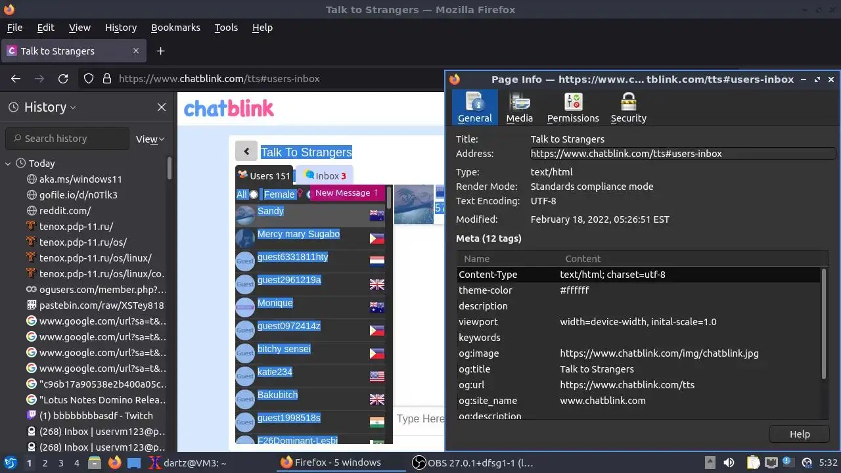Image resolution: width=841 pixels, height=473 pixels.
Task: Open tenox.pdp-11.ru/os/linux/ history entry
Action: pos(88,258)
